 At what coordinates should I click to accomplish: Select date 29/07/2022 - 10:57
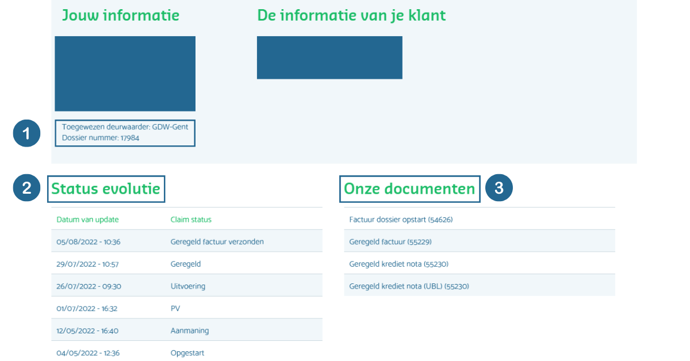(x=87, y=264)
